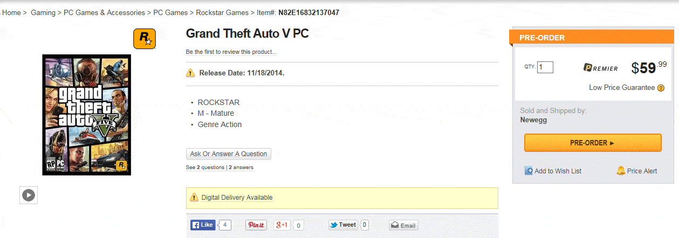Click the quantity input field

pyautogui.click(x=545, y=67)
